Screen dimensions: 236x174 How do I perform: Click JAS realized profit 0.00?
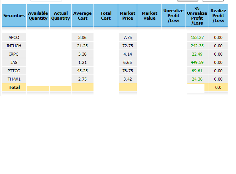(218, 62)
